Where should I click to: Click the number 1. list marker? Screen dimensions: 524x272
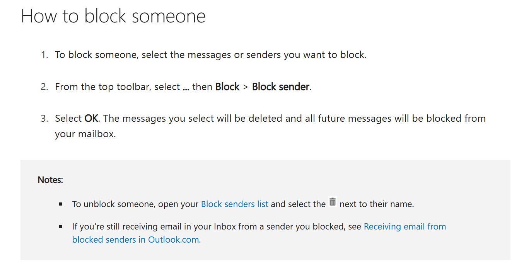tap(44, 55)
